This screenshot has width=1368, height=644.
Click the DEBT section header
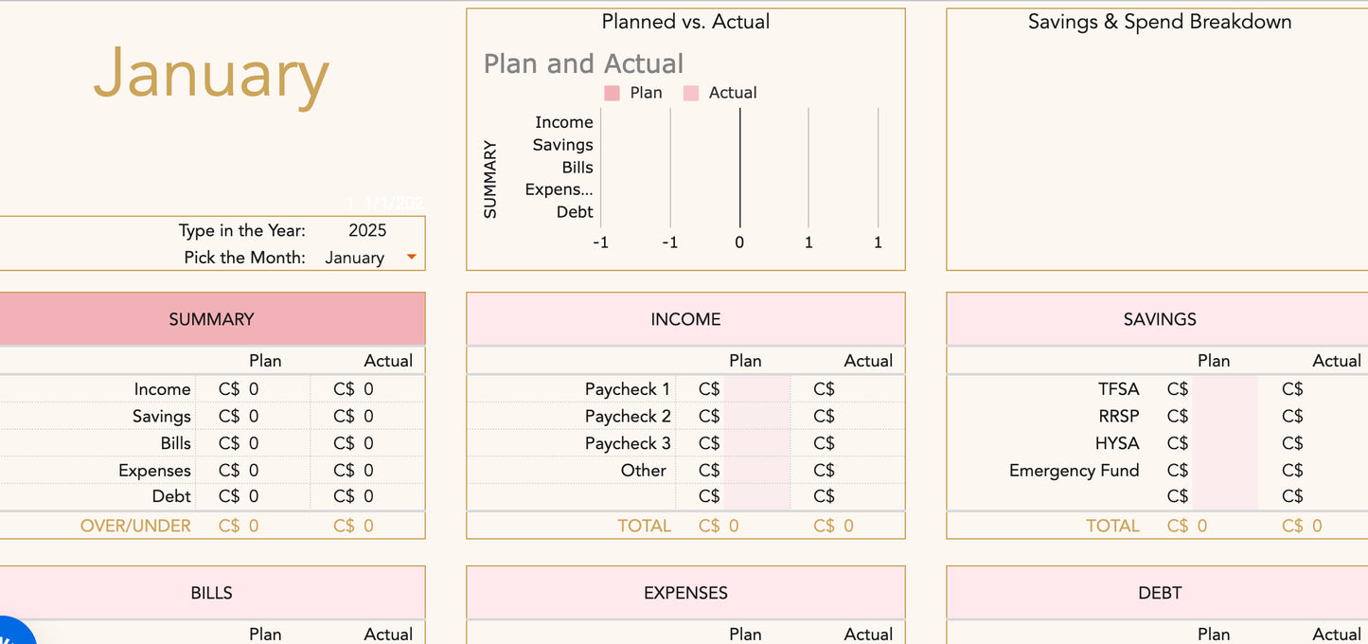[1159, 593]
